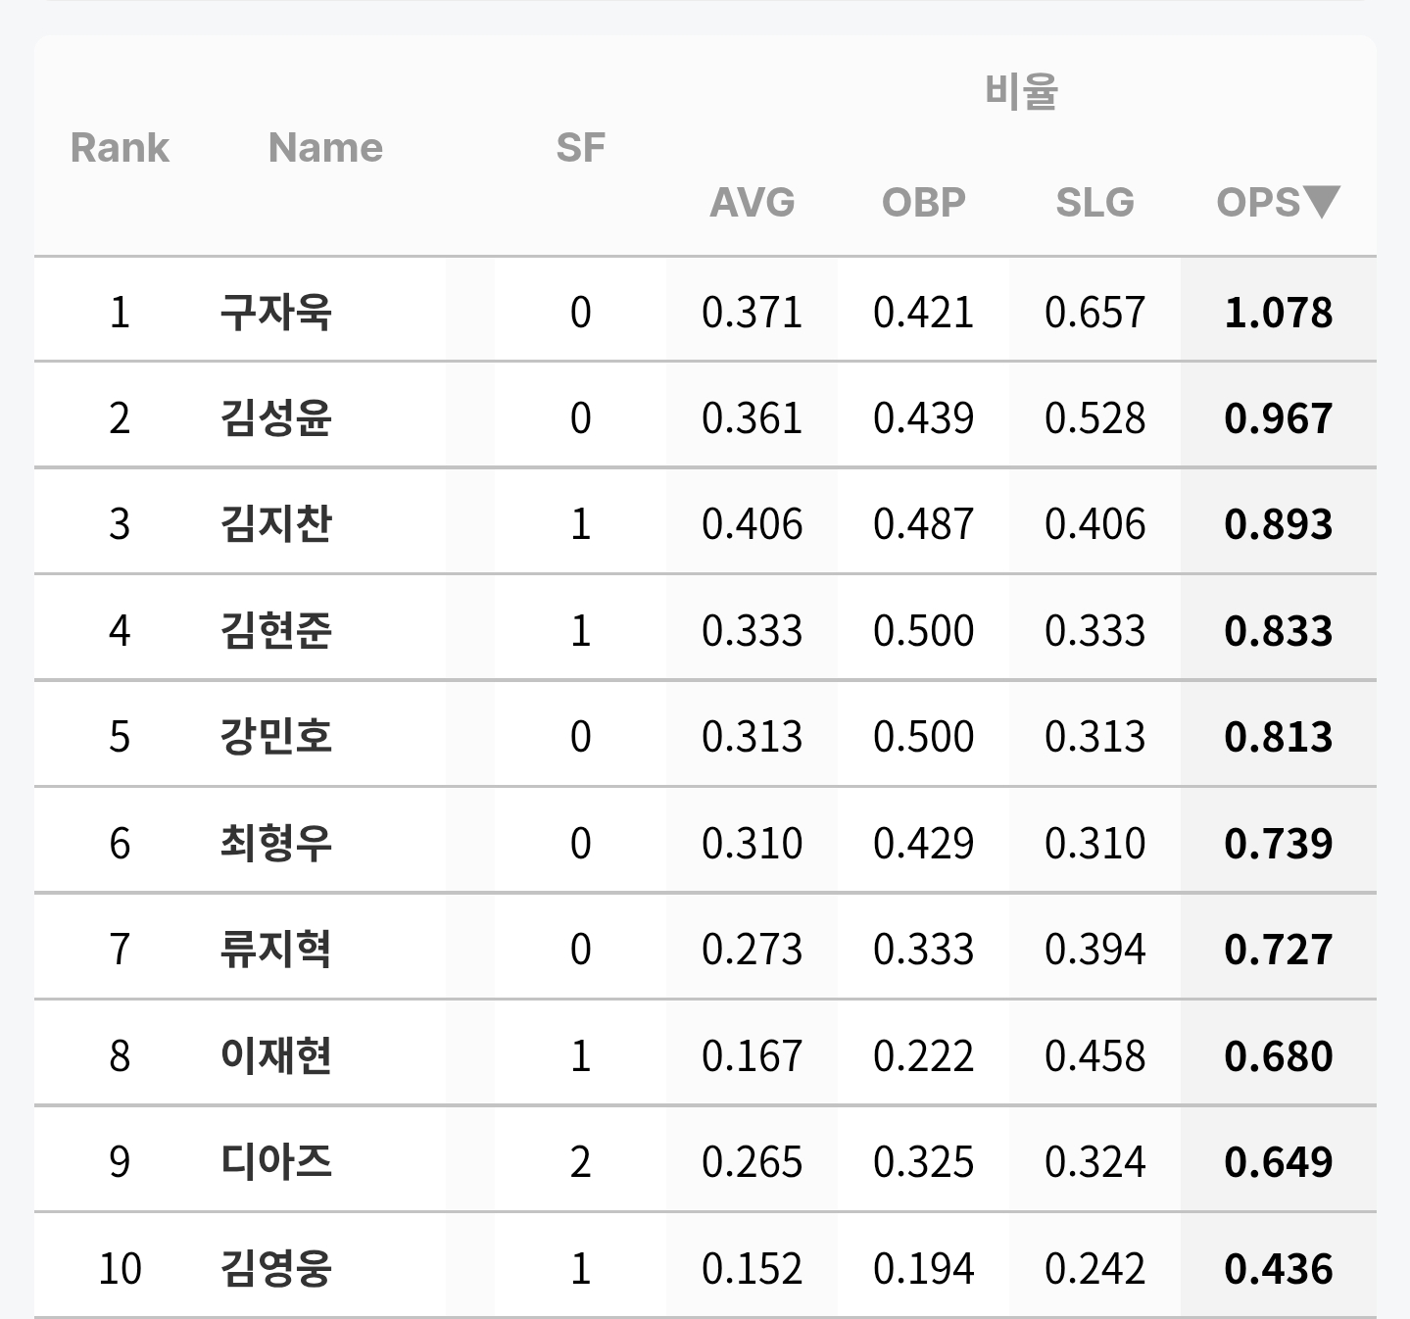1410x1319 pixels.
Task: Open player 류지혁 profile link
Action: [276, 949]
